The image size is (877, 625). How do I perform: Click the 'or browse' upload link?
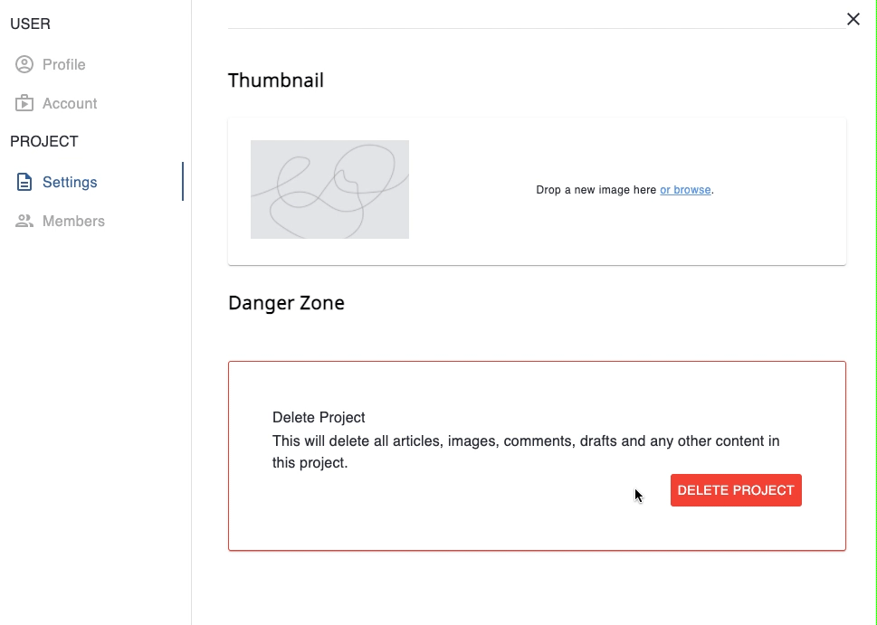685,190
